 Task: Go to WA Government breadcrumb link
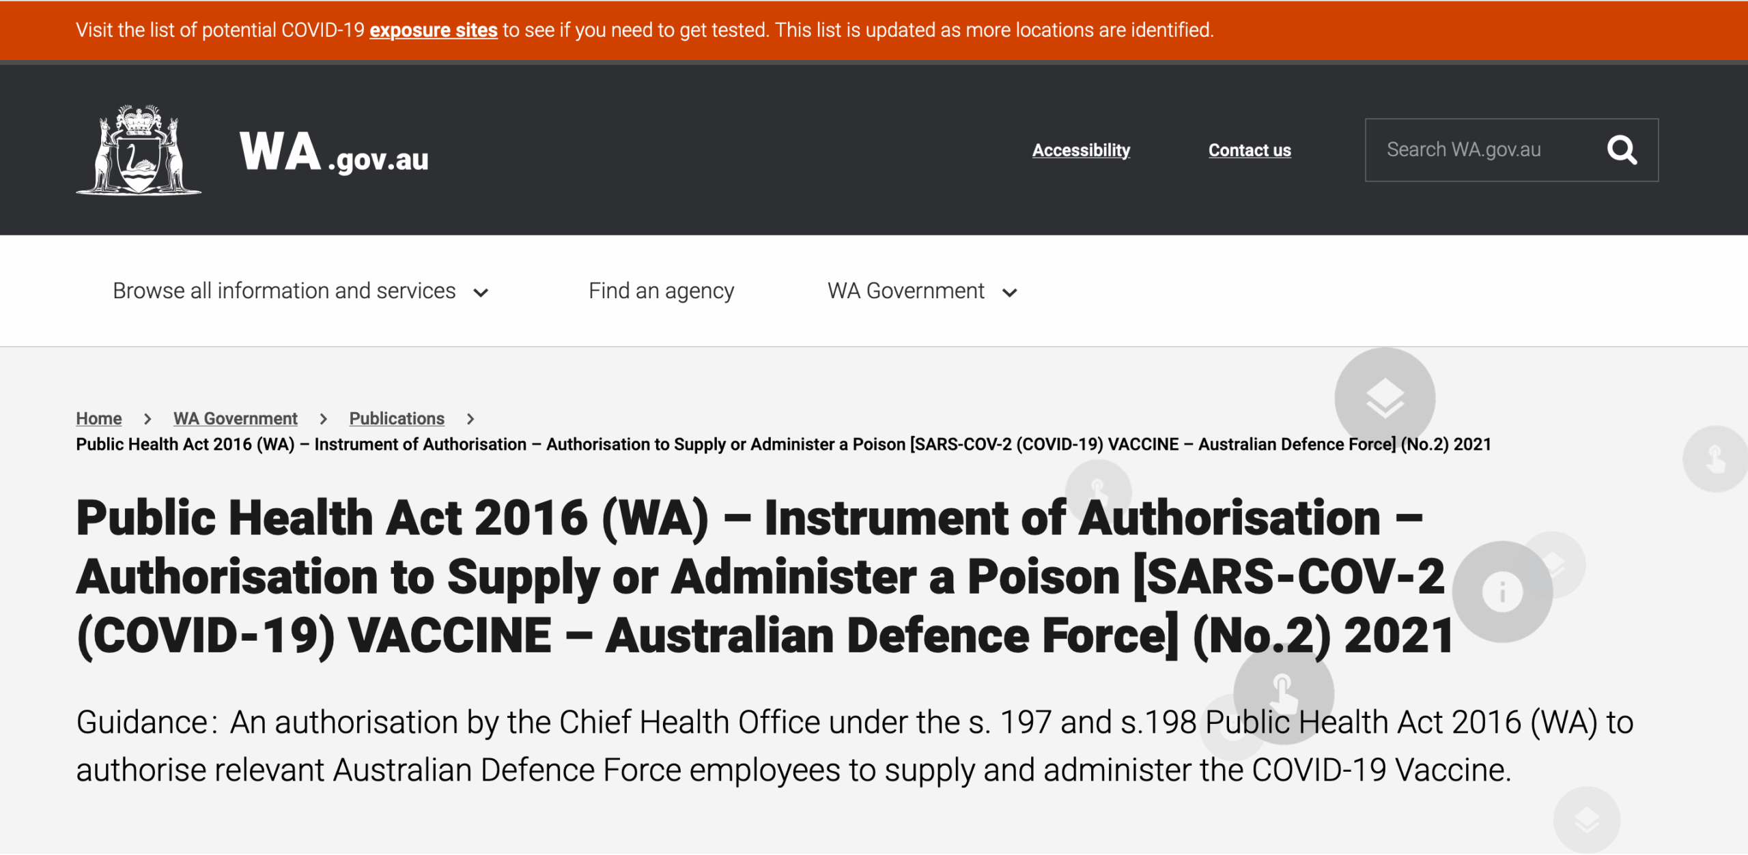click(236, 418)
